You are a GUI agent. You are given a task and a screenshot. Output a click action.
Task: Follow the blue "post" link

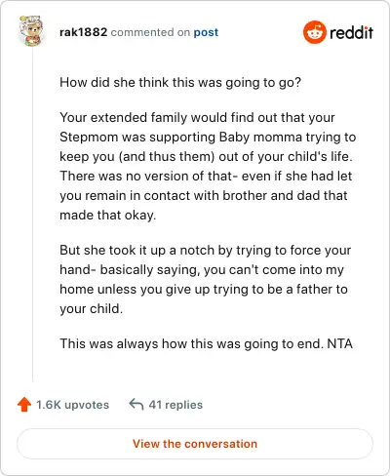pos(206,32)
